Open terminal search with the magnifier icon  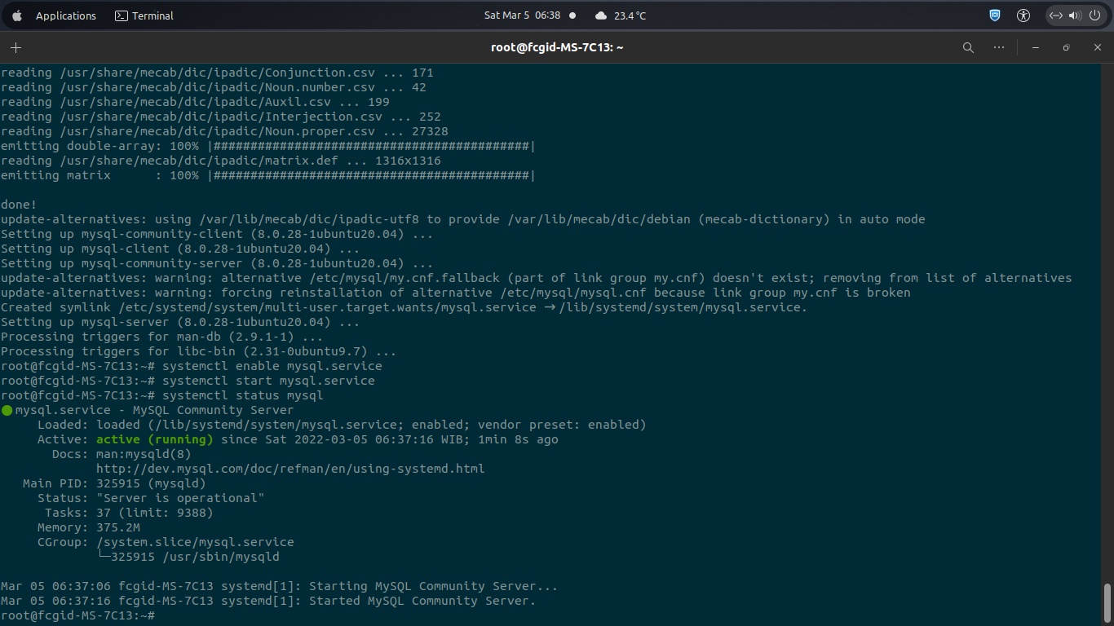pyautogui.click(x=968, y=47)
